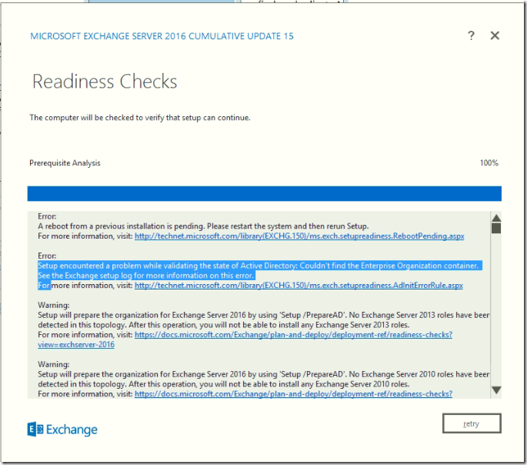Image resolution: width=527 pixels, height=465 pixels.
Task: Click the 'Readiness Checks' heading
Action: 105,82
